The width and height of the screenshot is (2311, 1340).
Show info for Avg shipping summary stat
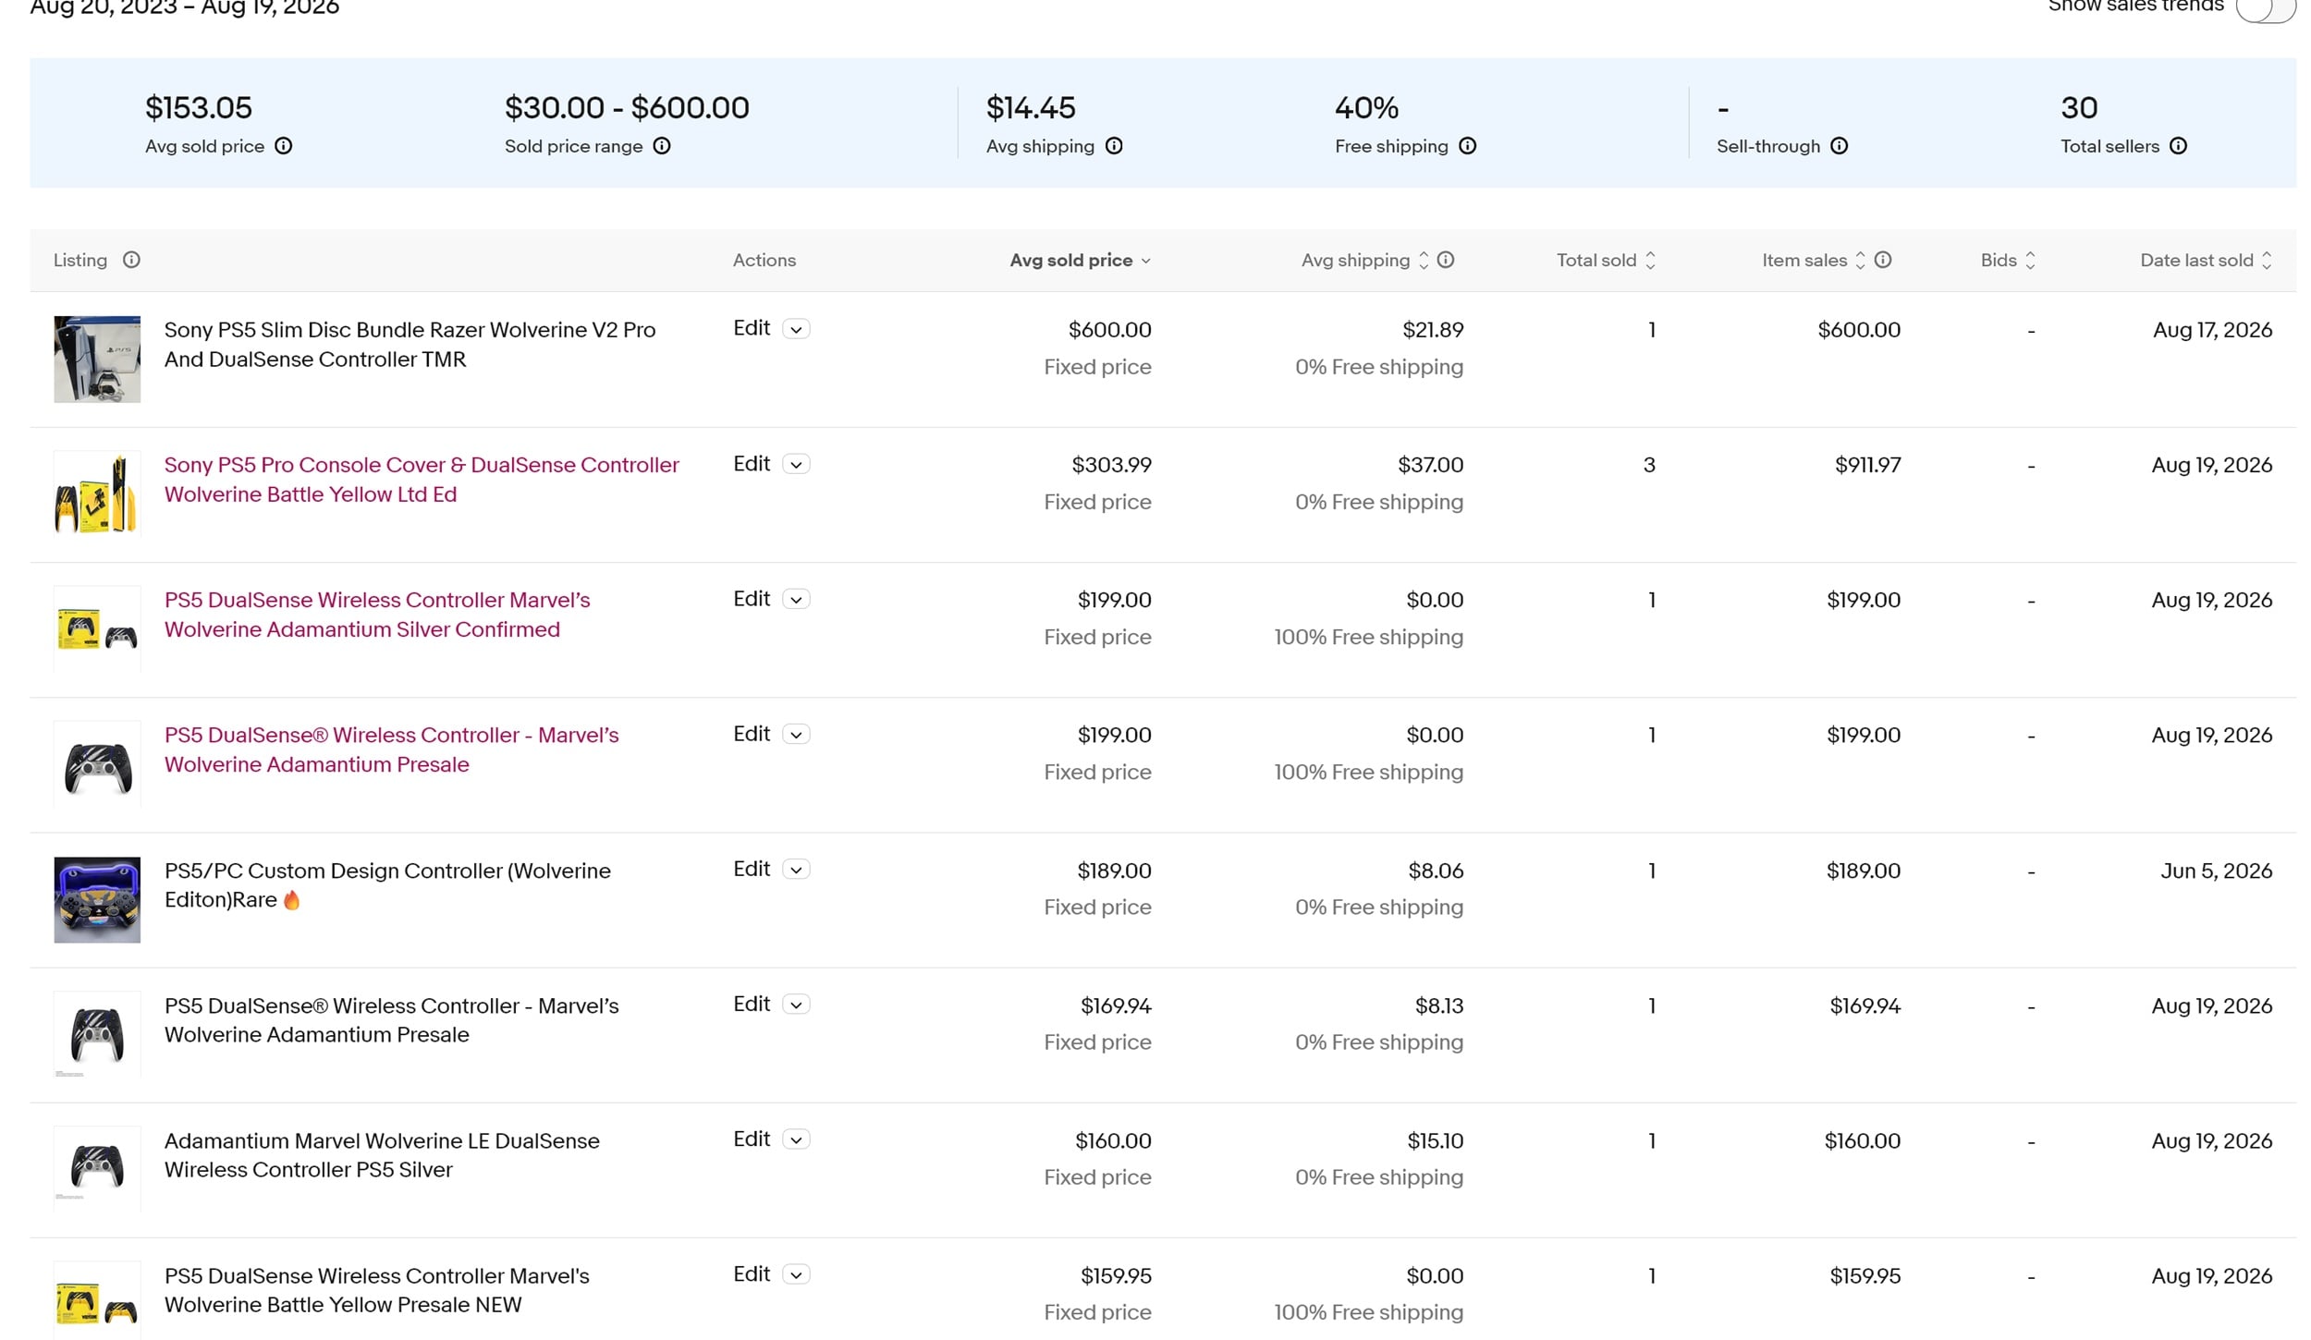(1114, 146)
